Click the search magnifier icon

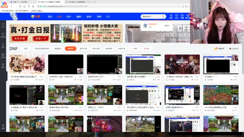point(163,16)
